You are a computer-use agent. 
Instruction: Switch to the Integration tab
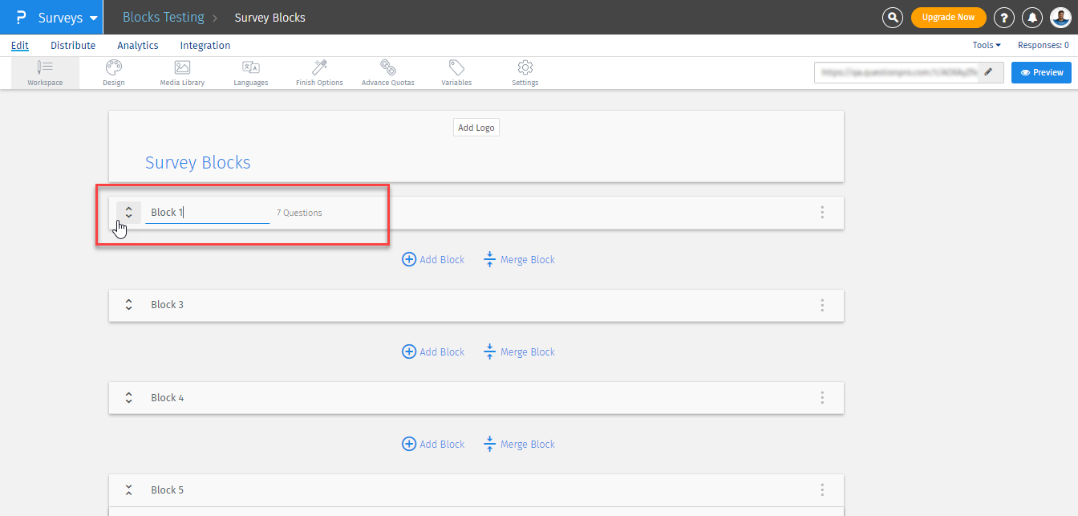pyautogui.click(x=205, y=46)
